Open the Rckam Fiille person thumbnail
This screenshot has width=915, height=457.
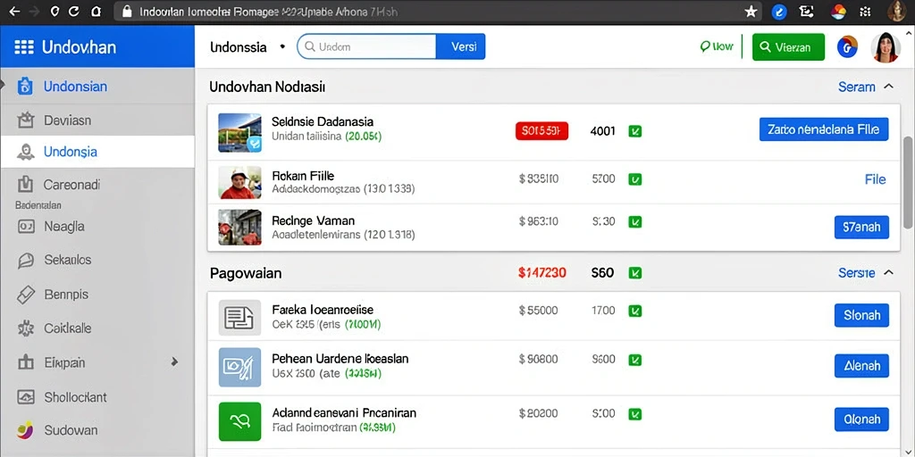point(239,182)
